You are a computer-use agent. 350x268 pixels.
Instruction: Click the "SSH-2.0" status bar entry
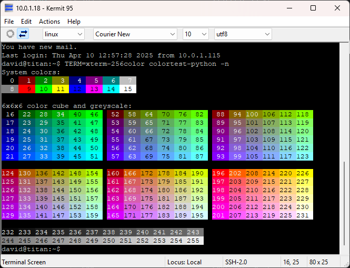coord(236,262)
